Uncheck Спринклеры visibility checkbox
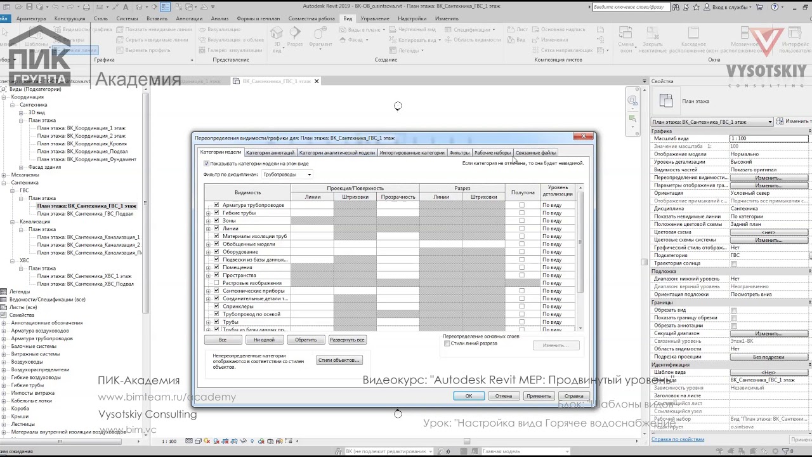Screen dimensions: 812x457 click(x=216, y=307)
